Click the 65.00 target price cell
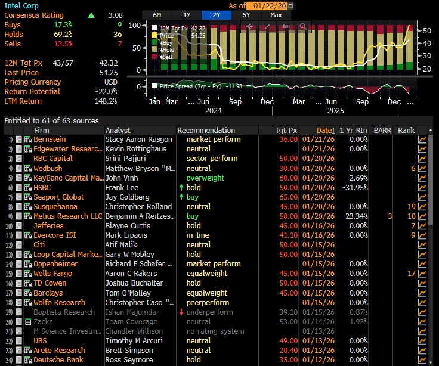439x366 pixels. (x=288, y=197)
